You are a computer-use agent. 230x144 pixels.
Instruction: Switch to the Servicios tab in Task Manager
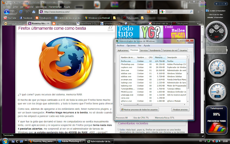pos(144,50)
